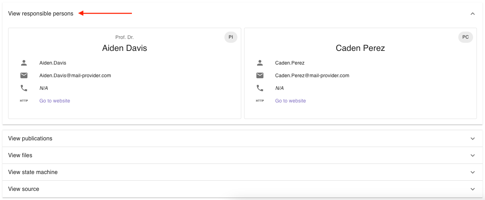Open Caden Perez's Go to website link
The image size is (485, 200).
[291, 101]
